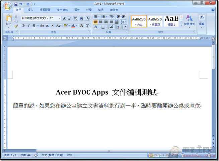Switch to 檢視 View tab
This screenshot has height=161, width=219.
pos(101,10)
